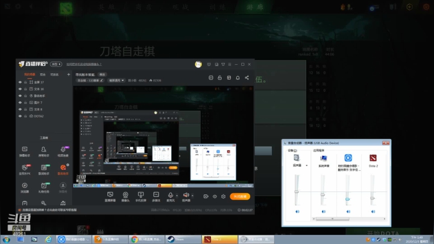Click the layout icon left of the bell
Viewport: 434px width, 244px height.
click(229, 78)
